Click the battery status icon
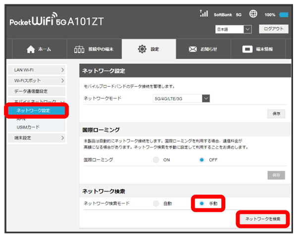297x237 pixels. tap(284, 15)
